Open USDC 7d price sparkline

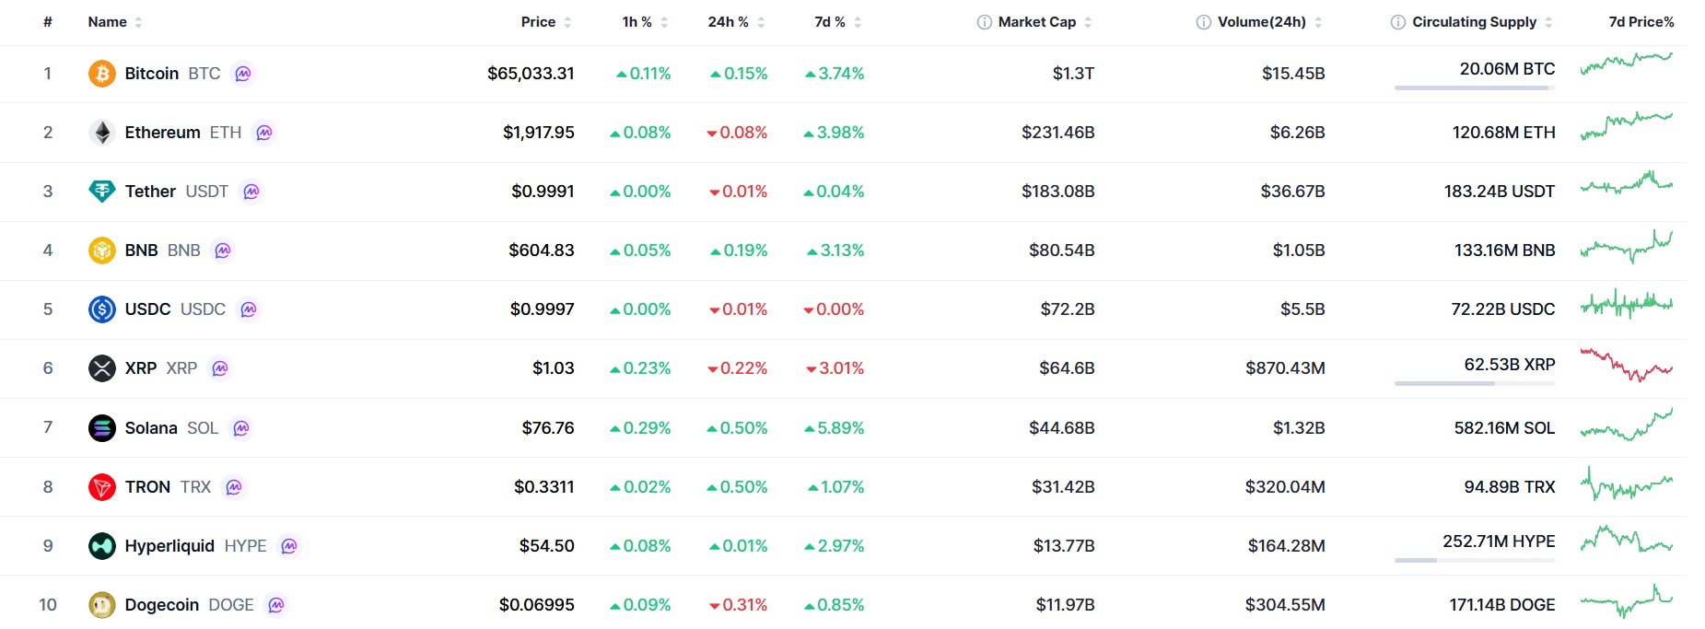pyautogui.click(x=1627, y=304)
